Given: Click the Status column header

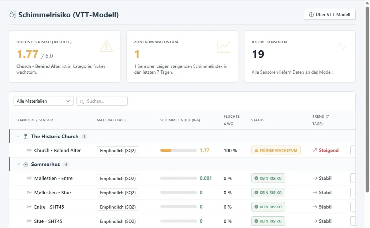Looking at the screenshot, I should pyautogui.click(x=258, y=120).
